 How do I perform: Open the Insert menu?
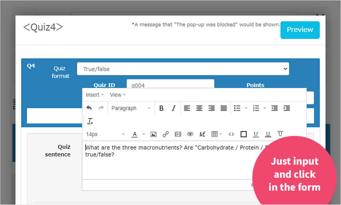click(95, 95)
